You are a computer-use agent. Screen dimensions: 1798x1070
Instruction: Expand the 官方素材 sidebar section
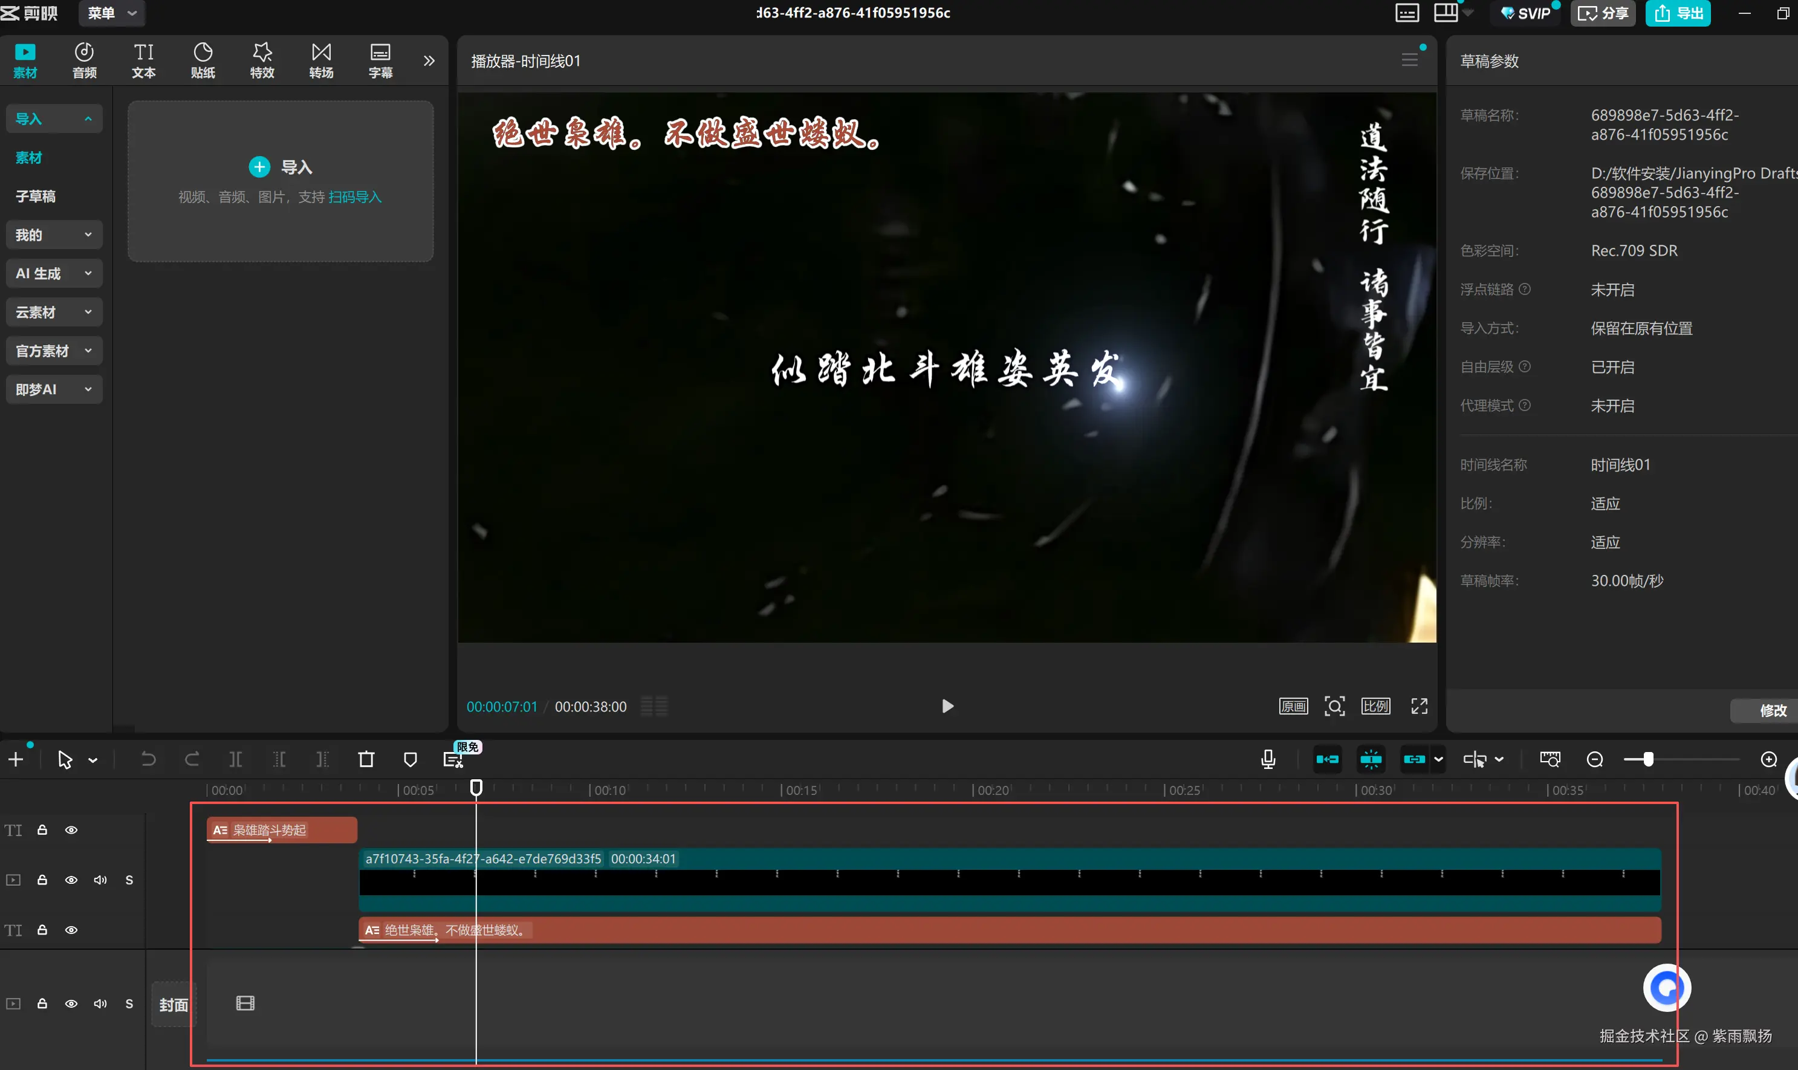pyautogui.click(x=54, y=351)
